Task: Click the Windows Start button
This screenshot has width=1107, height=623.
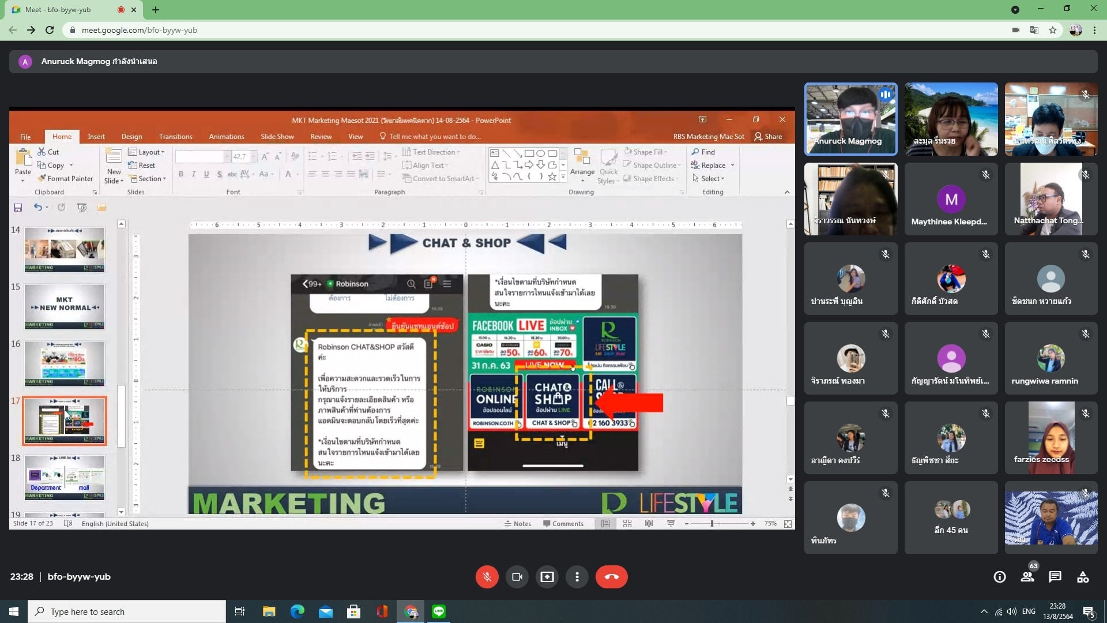Action: 14,611
